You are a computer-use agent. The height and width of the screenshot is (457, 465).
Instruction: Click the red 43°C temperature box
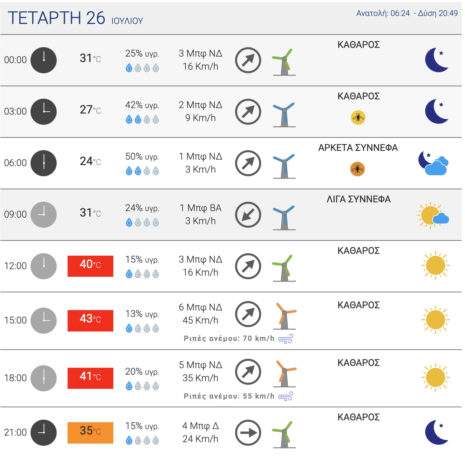(90, 321)
